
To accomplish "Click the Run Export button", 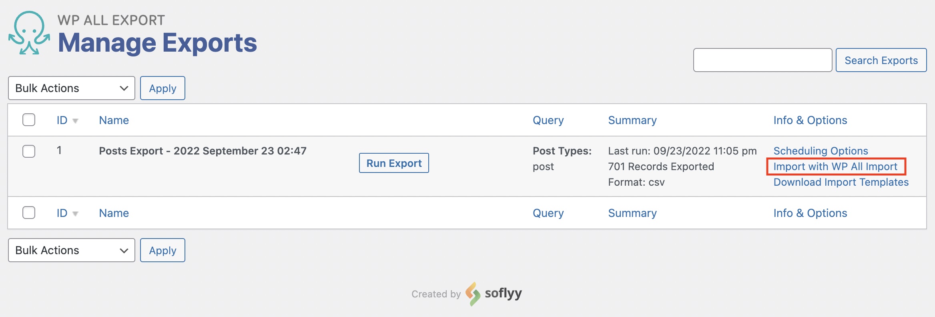I will (394, 163).
